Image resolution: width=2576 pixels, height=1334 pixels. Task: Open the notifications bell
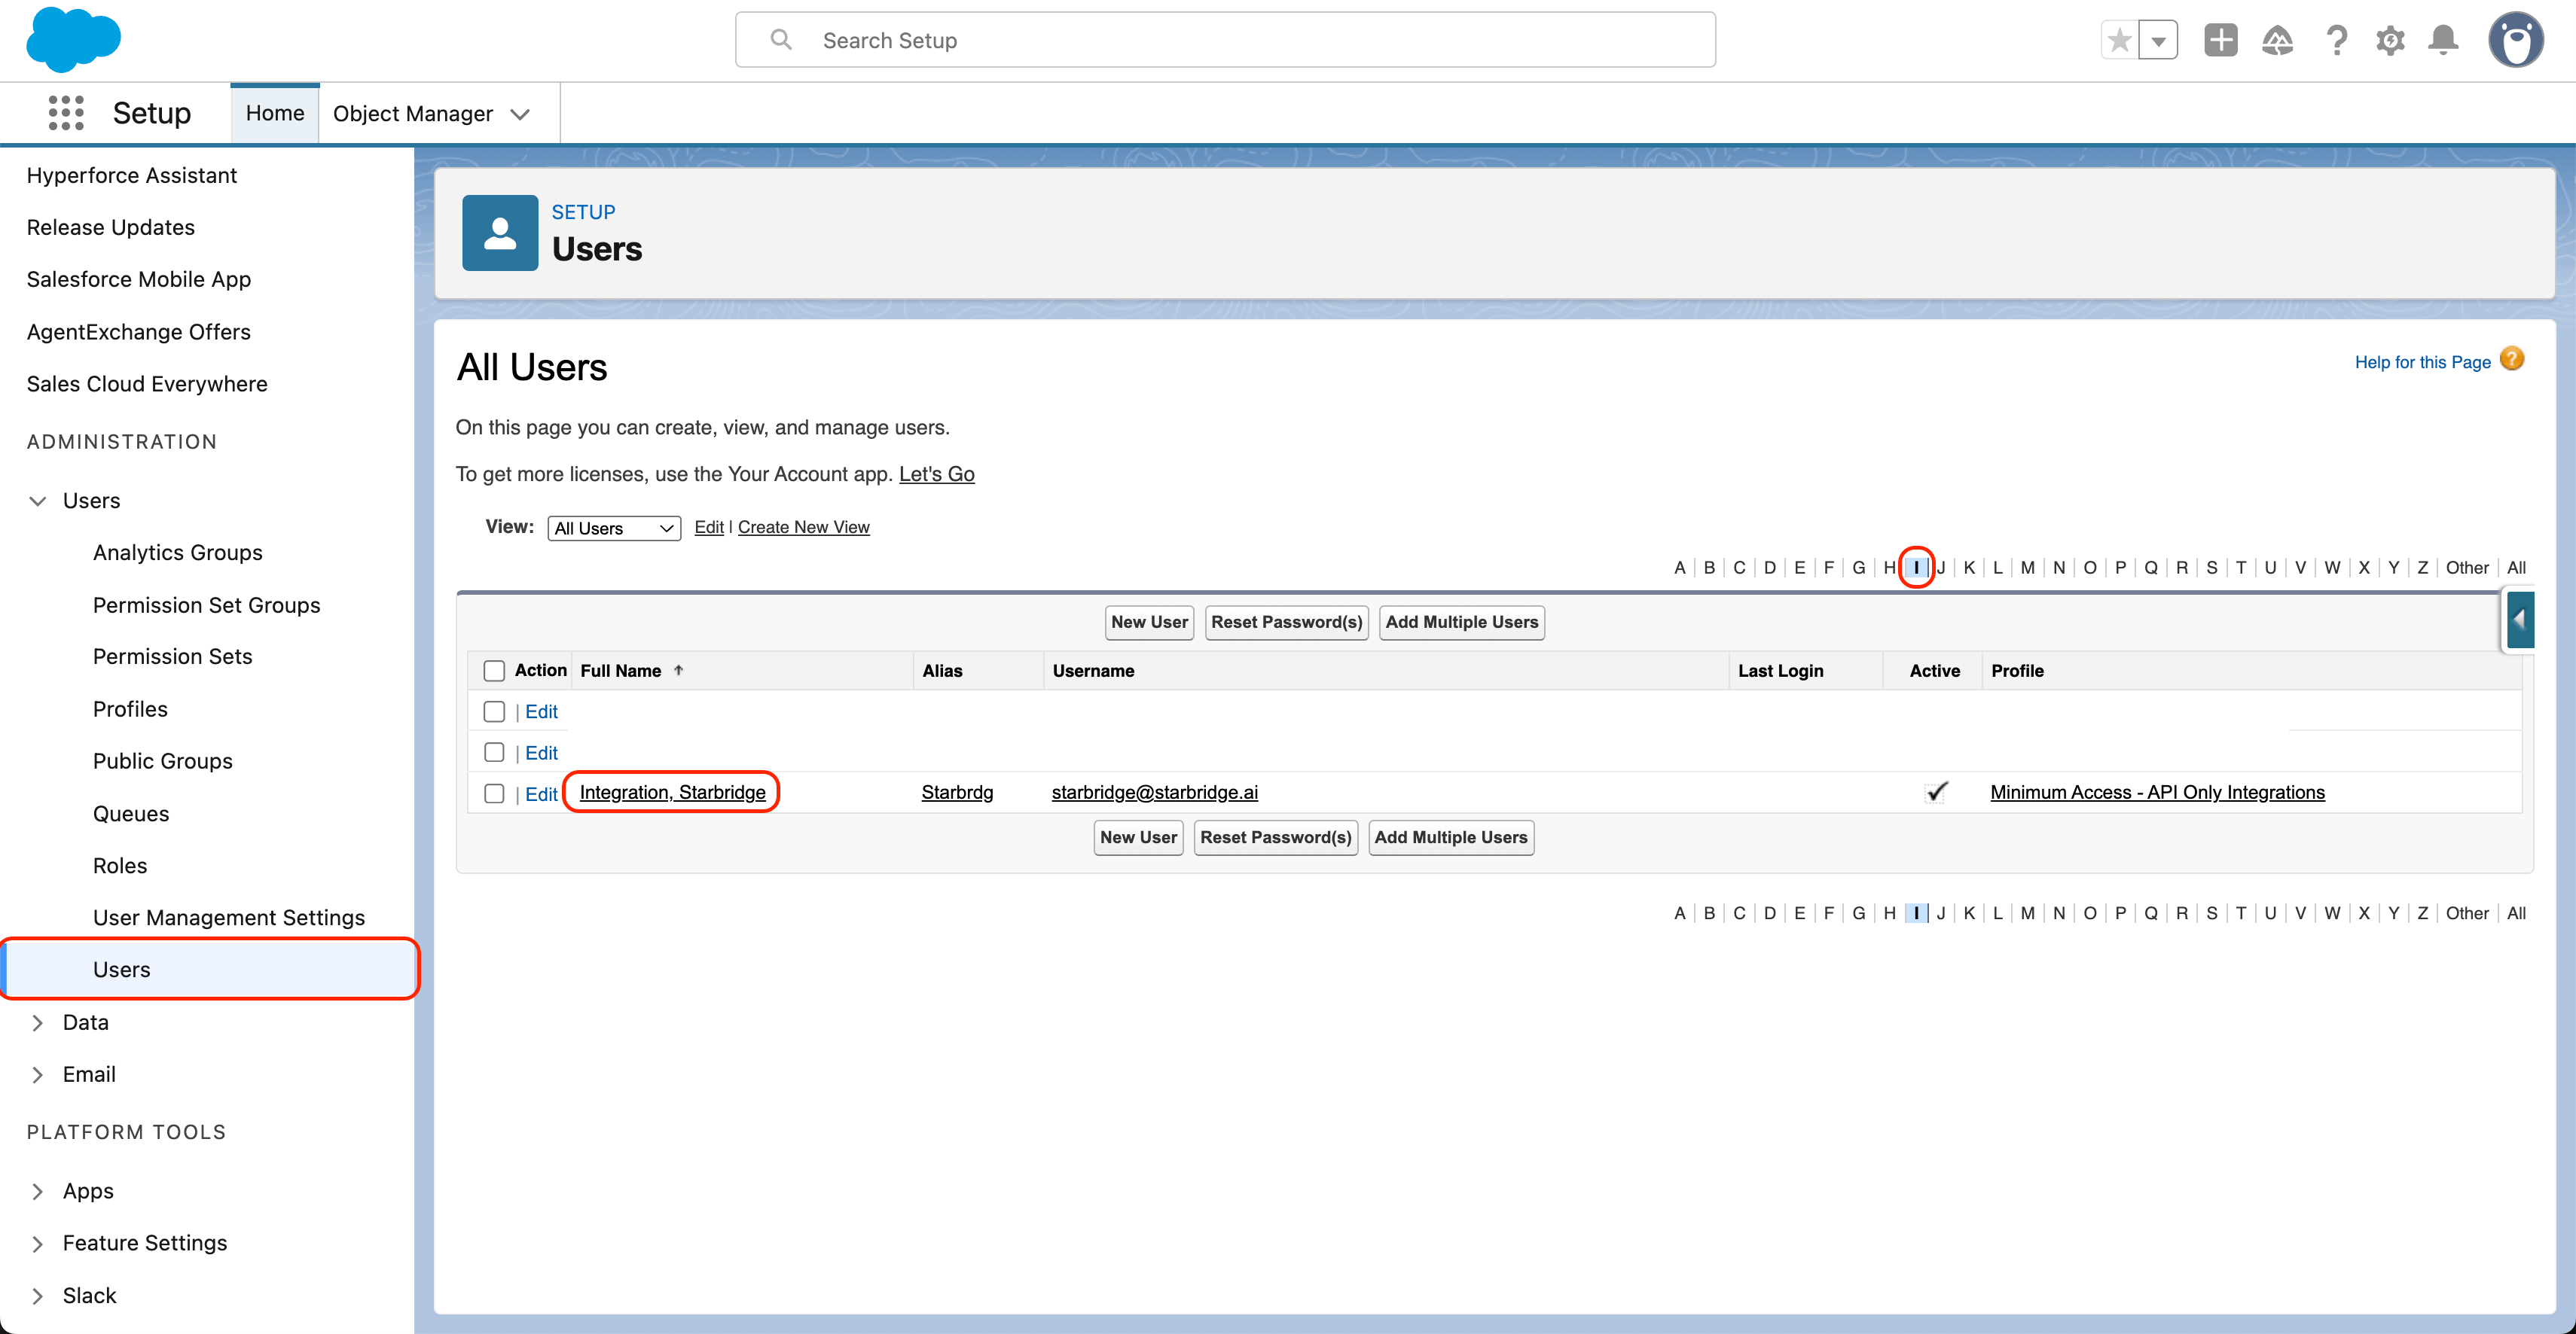2444,40
